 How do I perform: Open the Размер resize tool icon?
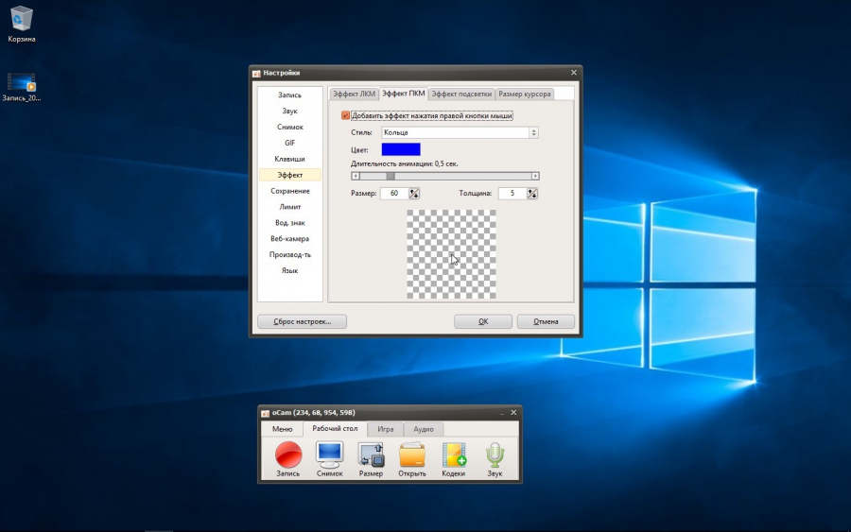click(x=371, y=455)
